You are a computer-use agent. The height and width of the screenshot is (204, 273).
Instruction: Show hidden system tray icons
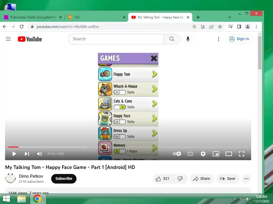point(235,199)
